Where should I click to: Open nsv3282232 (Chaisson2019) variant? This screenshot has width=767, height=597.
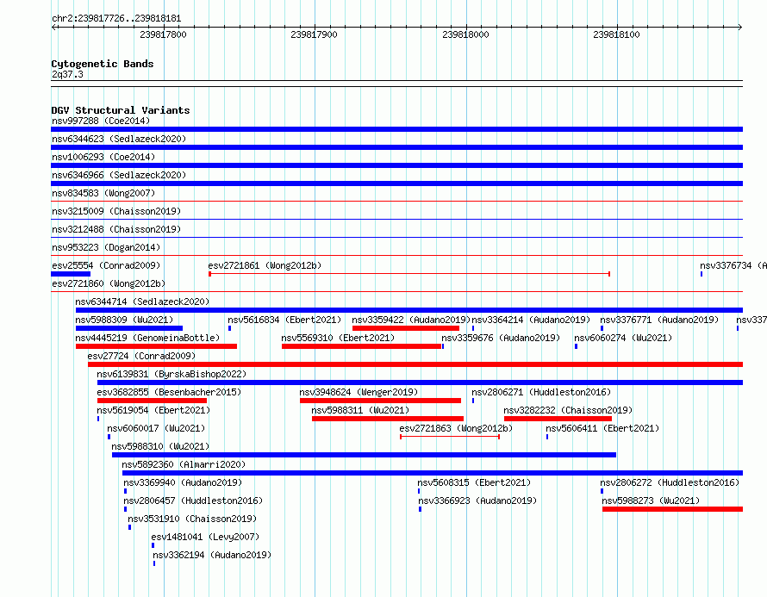[x=569, y=410]
